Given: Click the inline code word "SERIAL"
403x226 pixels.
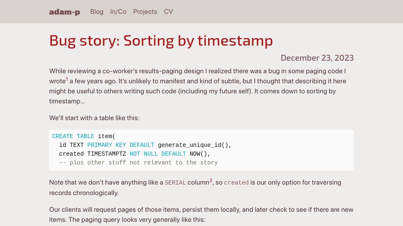Looking at the screenshot, I should tap(175, 183).
